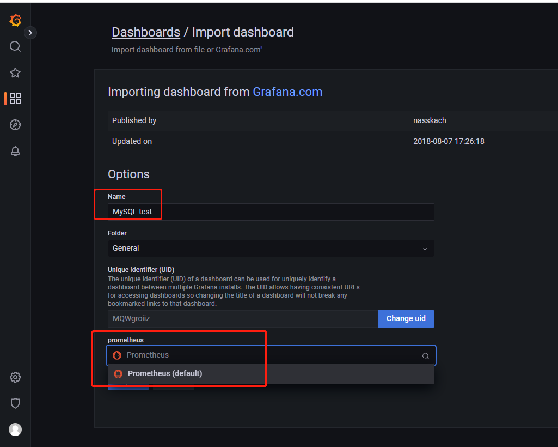Screen dimensions: 558x447
Task: Open Configuration gear icon
Action: click(x=15, y=377)
